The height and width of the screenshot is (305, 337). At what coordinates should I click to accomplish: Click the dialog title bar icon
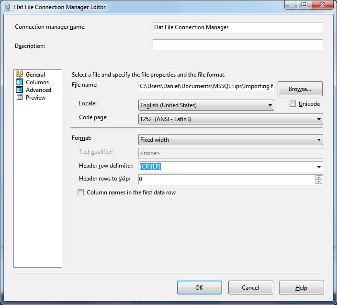point(8,7)
